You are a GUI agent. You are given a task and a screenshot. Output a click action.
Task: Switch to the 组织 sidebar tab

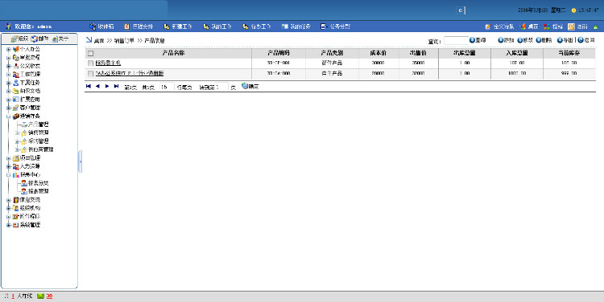click(19, 39)
